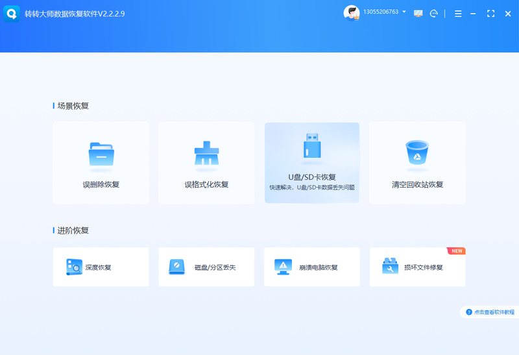Open 点击查看软件教程 tutorial link
Viewport: 519px width, 355px height.
[x=490, y=312]
